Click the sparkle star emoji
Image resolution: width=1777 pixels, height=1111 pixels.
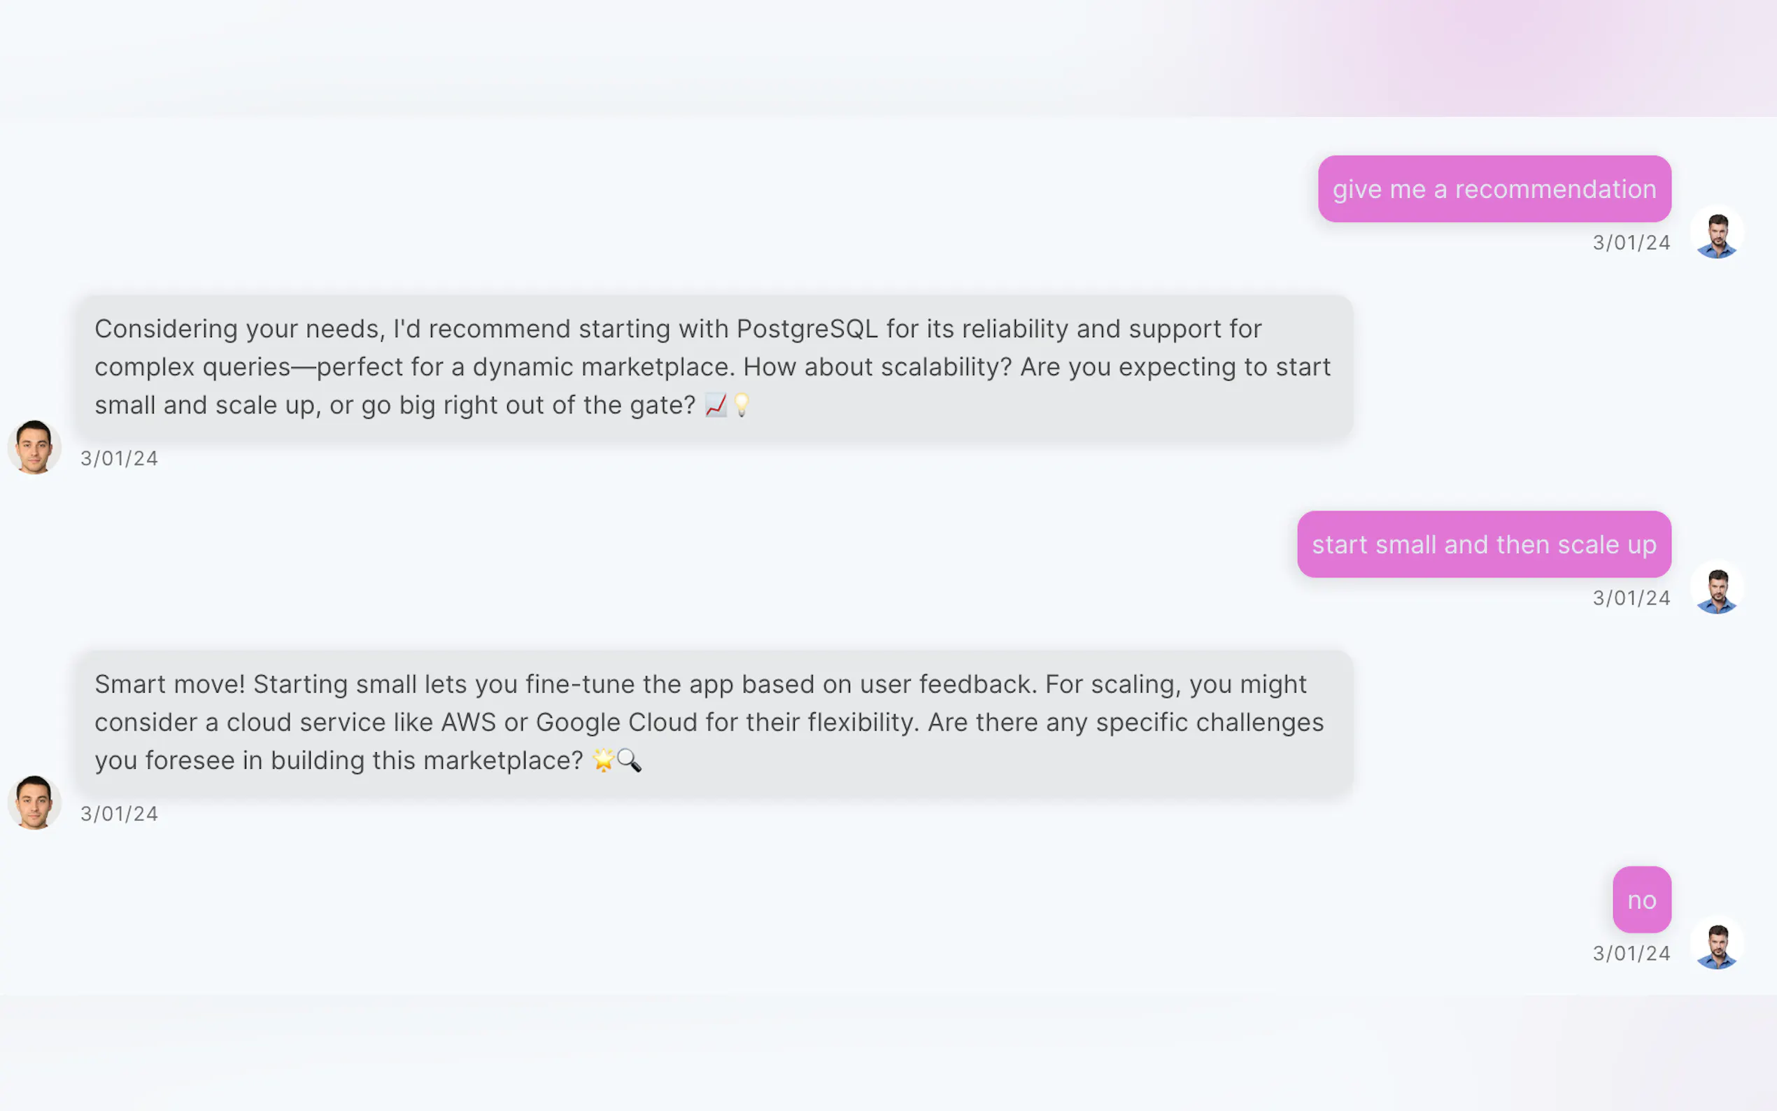coord(602,760)
